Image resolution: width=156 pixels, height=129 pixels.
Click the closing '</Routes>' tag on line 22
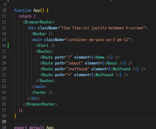tap(45, 81)
